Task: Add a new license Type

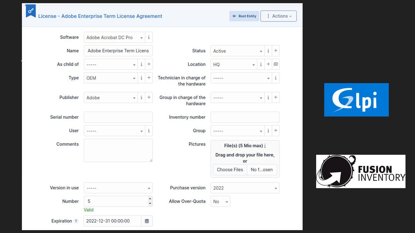Action: click(x=149, y=78)
